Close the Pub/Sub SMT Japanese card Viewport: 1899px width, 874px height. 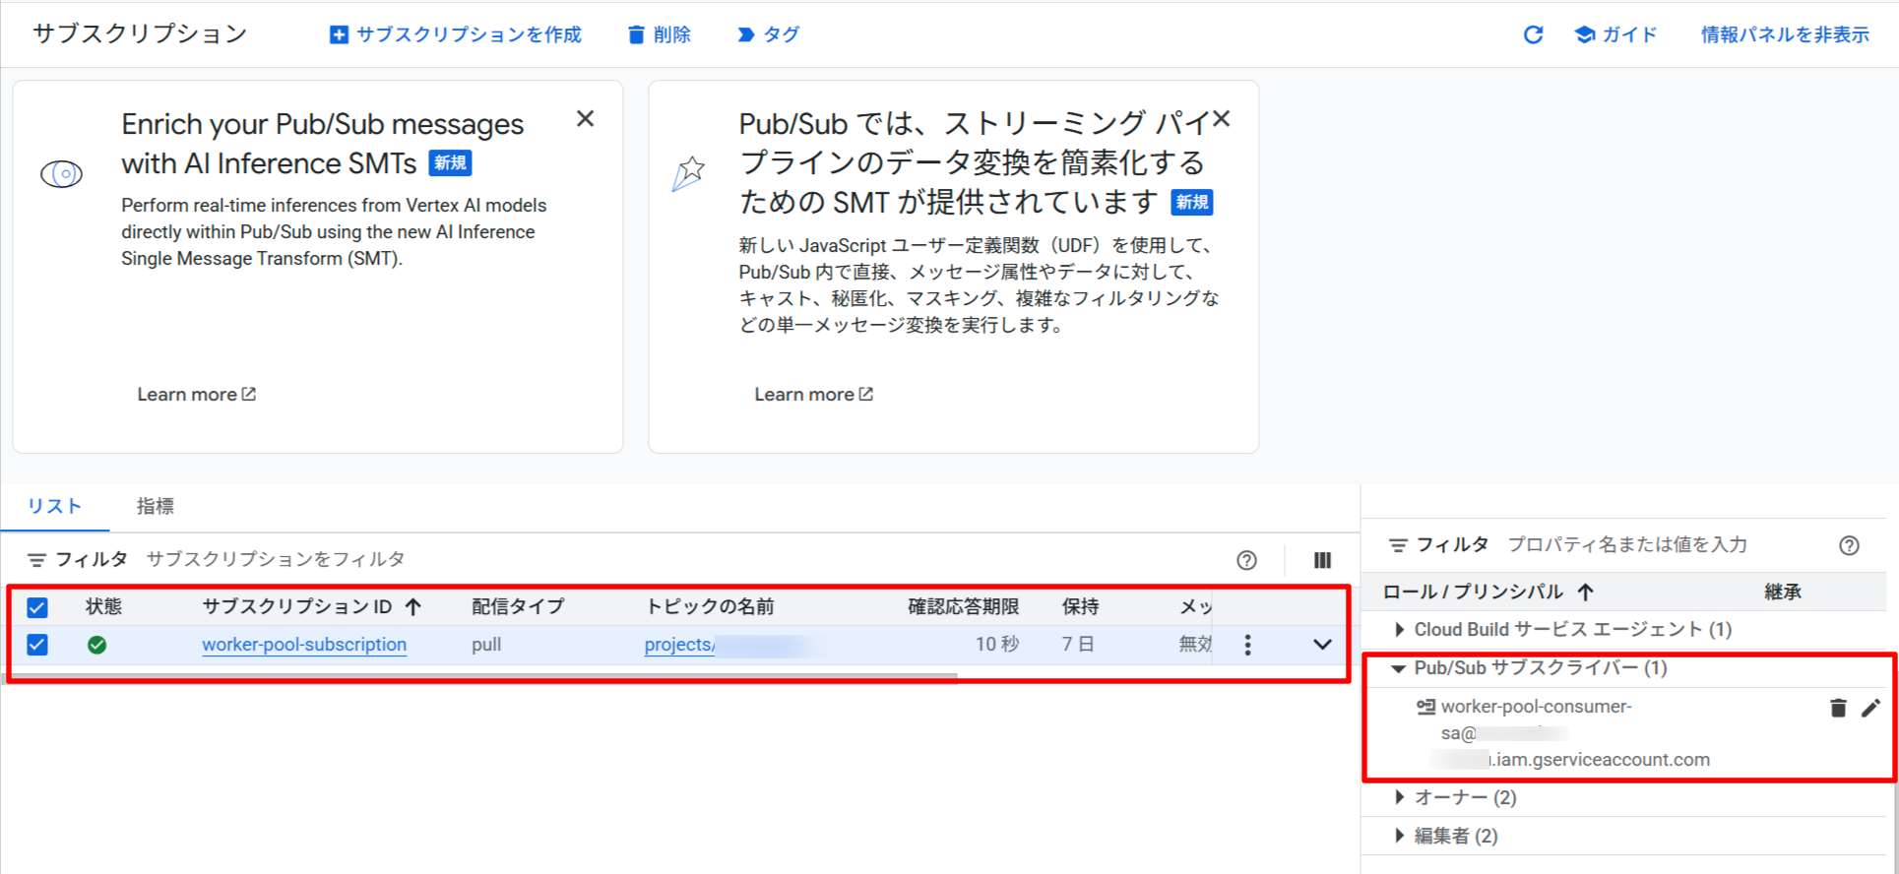click(x=1222, y=119)
